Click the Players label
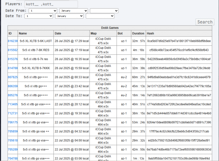Screen dimensions: 219x161 click(x=14, y=4)
